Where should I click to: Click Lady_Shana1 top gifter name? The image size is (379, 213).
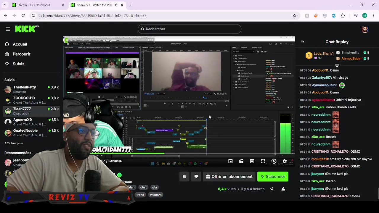pyautogui.click(x=324, y=54)
